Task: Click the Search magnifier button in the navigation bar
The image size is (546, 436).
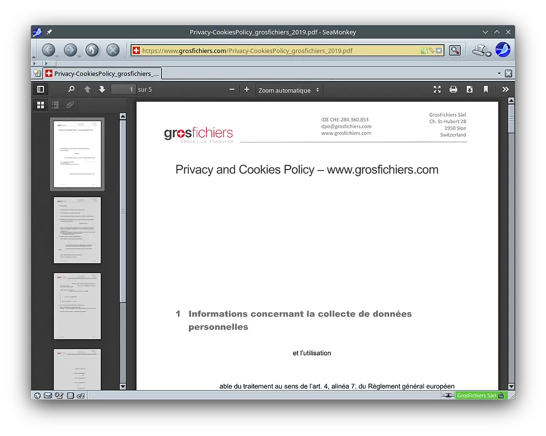Action: (455, 51)
